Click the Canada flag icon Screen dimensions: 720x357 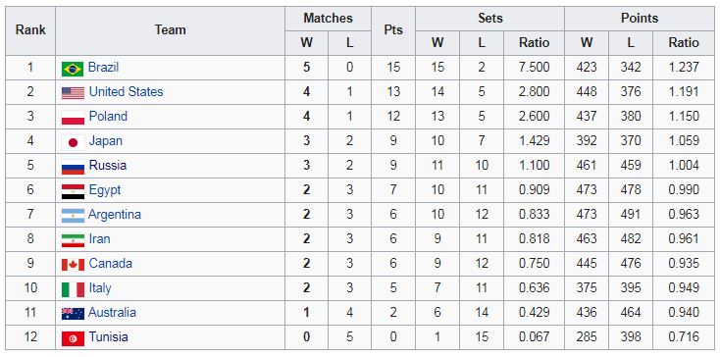point(73,265)
